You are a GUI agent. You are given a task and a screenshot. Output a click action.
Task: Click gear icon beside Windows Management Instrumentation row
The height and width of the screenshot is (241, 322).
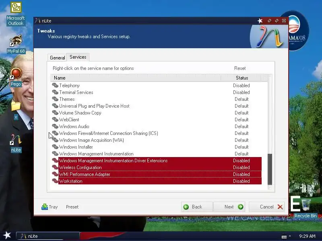(x=55, y=153)
